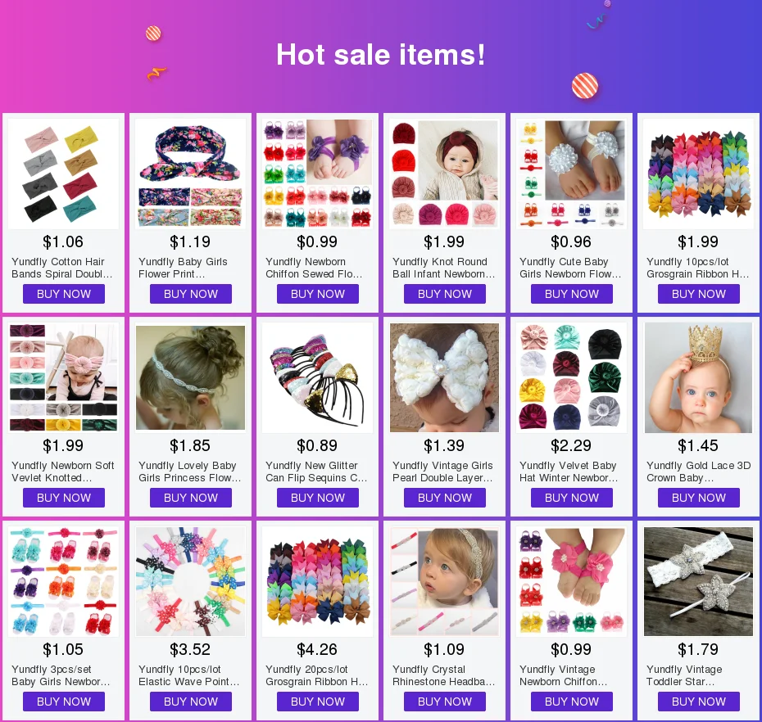Click BUY NOW for $2.29 velvet baby hat
This screenshot has height=722, width=762.
pyautogui.click(x=572, y=498)
